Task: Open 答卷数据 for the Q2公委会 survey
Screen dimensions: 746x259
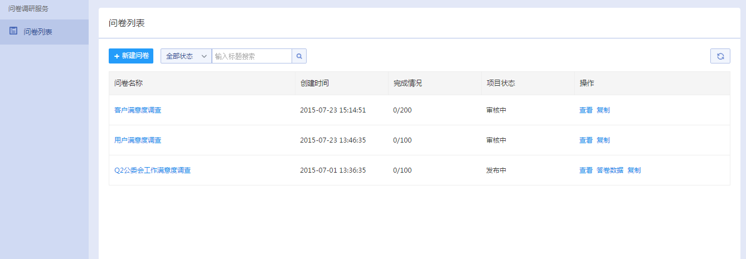Action: pyautogui.click(x=610, y=170)
